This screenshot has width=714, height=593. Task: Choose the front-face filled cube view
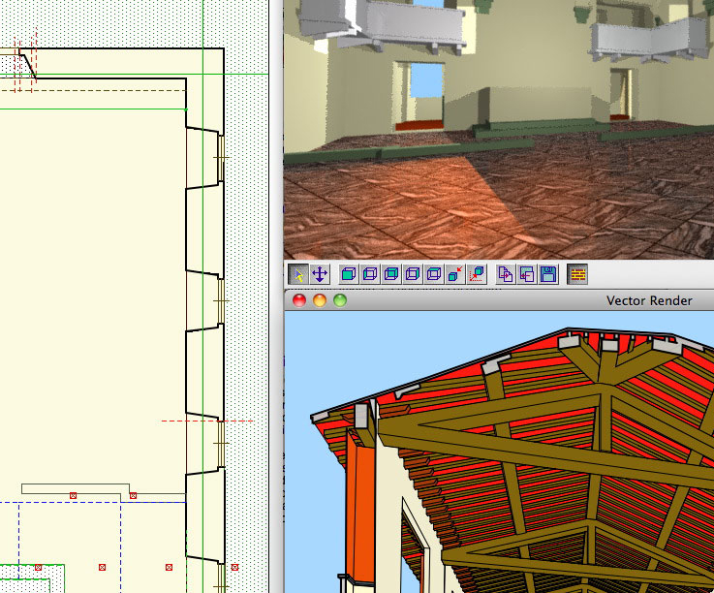click(349, 274)
